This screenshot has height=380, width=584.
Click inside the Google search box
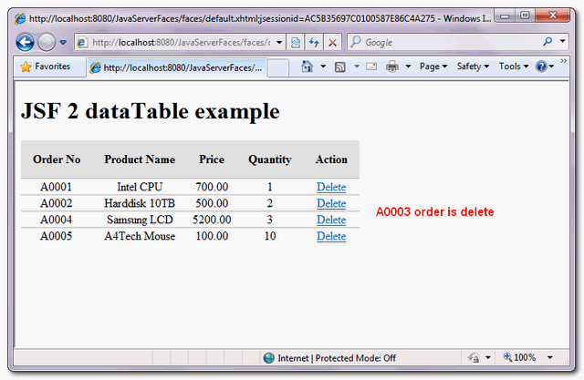click(x=447, y=43)
